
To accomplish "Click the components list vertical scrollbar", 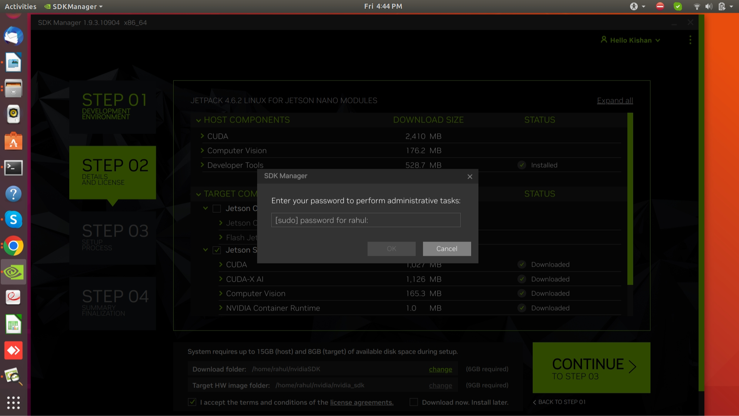I will (630, 199).
